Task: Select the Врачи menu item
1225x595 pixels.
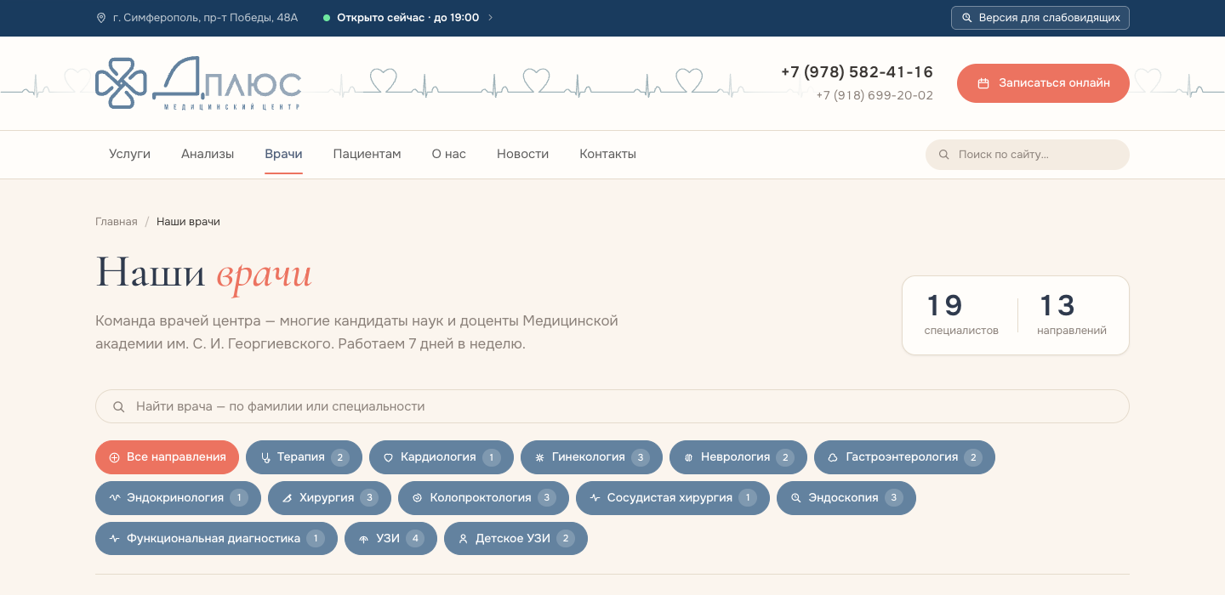Action: [283, 154]
